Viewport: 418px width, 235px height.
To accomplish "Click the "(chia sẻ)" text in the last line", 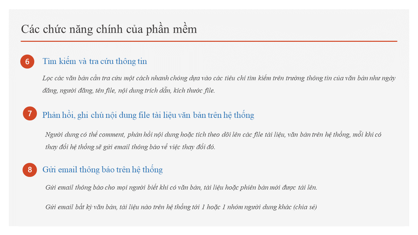I will (305, 207).
